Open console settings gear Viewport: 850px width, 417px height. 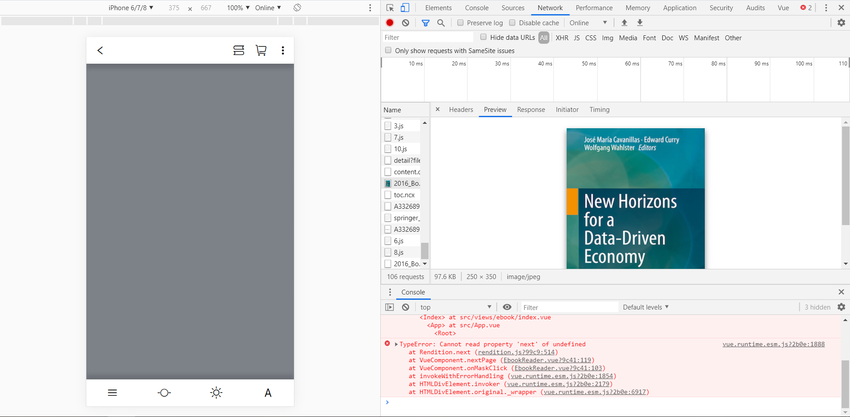(841, 307)
